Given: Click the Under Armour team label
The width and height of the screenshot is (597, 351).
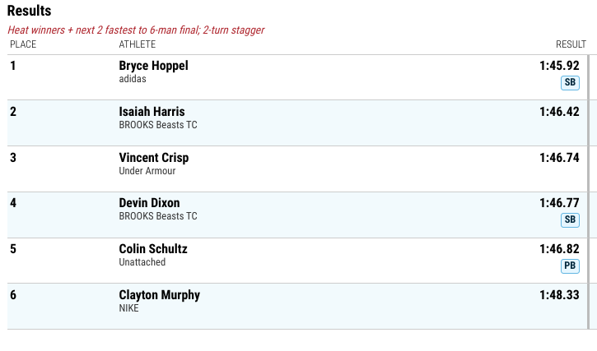Looking at the screenshot, I should (147, 171).
